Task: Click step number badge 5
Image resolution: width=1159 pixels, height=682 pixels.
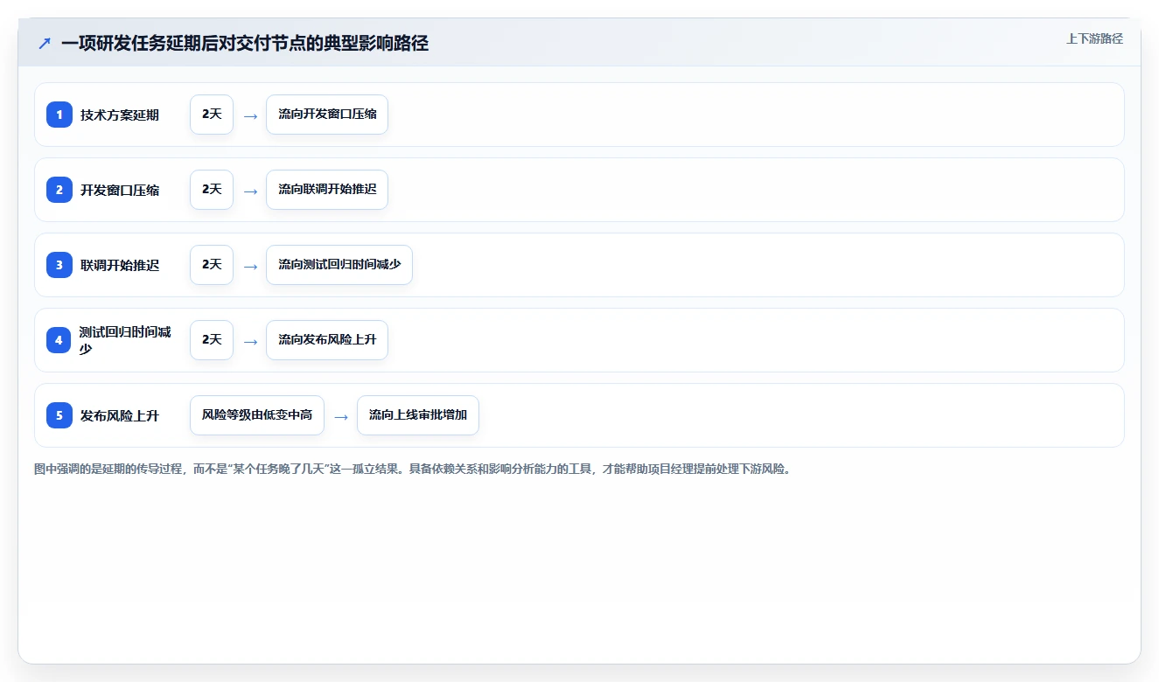Action: click(59, 415)
